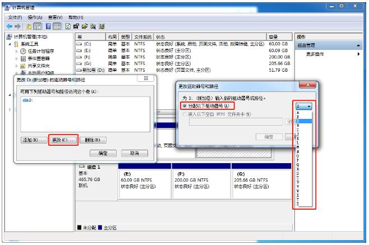Open the 操作(A) menu
This screenshot has height=245, width=369.
click(x=35, y=17)
